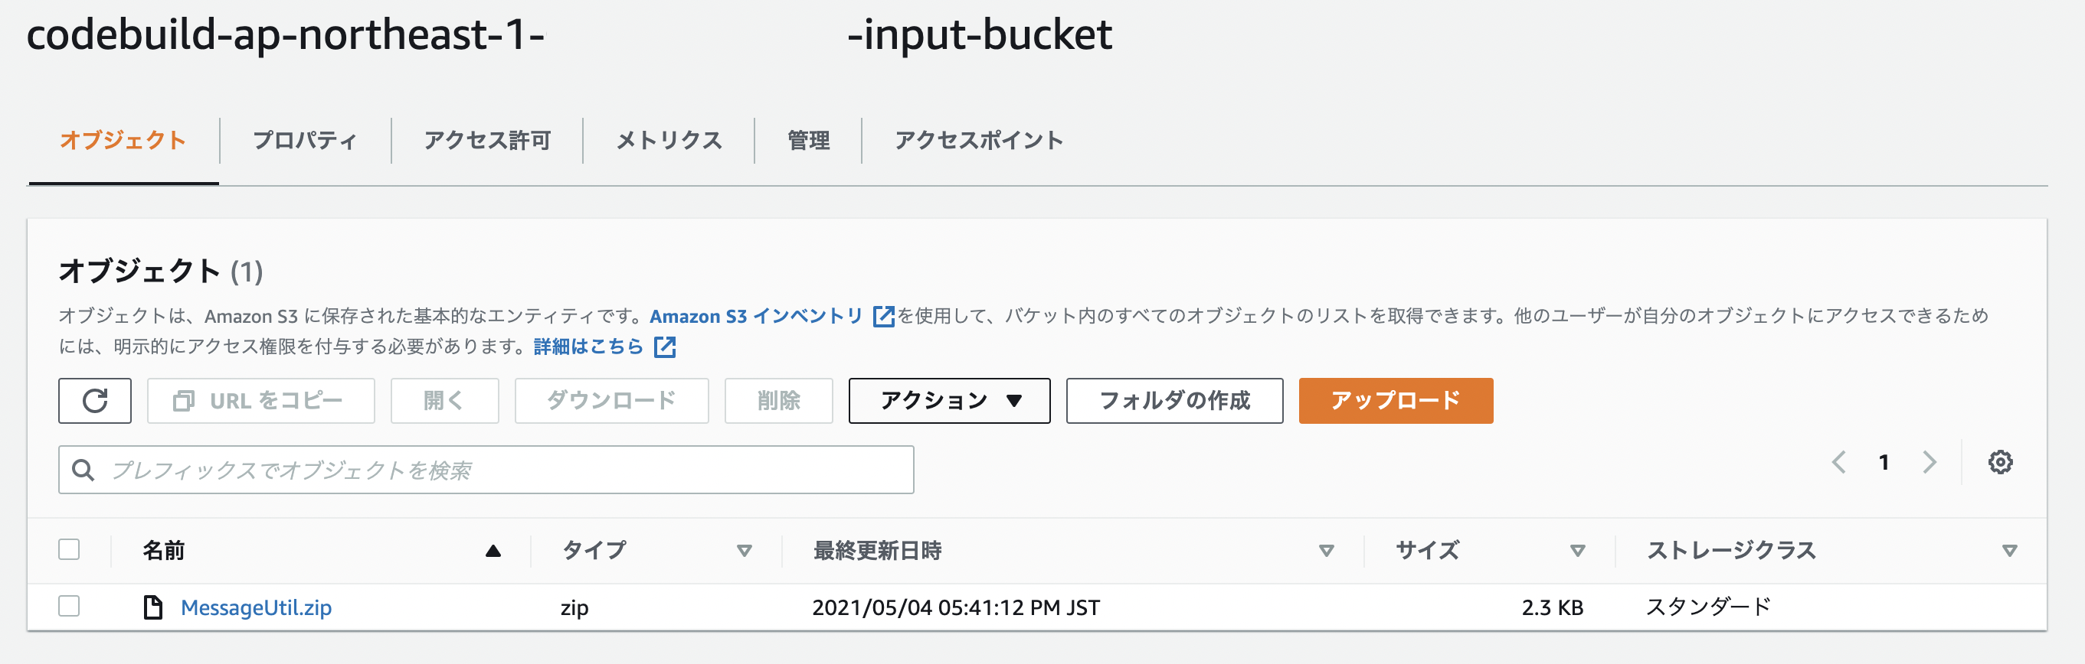Image resolution: width=2085 pixels, height=664 pixels.
Task: Check the select-all objects checkbox
Action: [69, 549]
